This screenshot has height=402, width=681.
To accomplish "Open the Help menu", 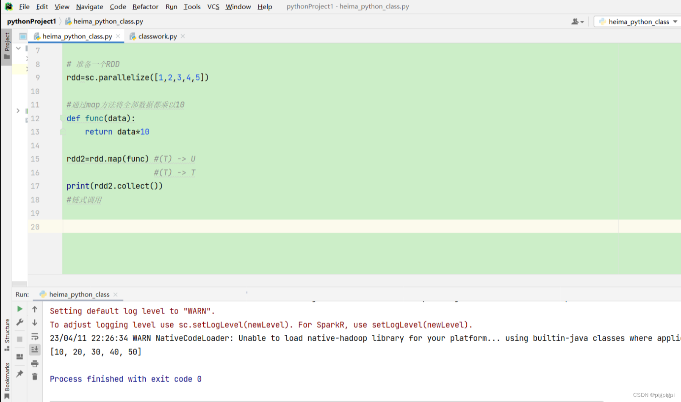I will 265,7.
